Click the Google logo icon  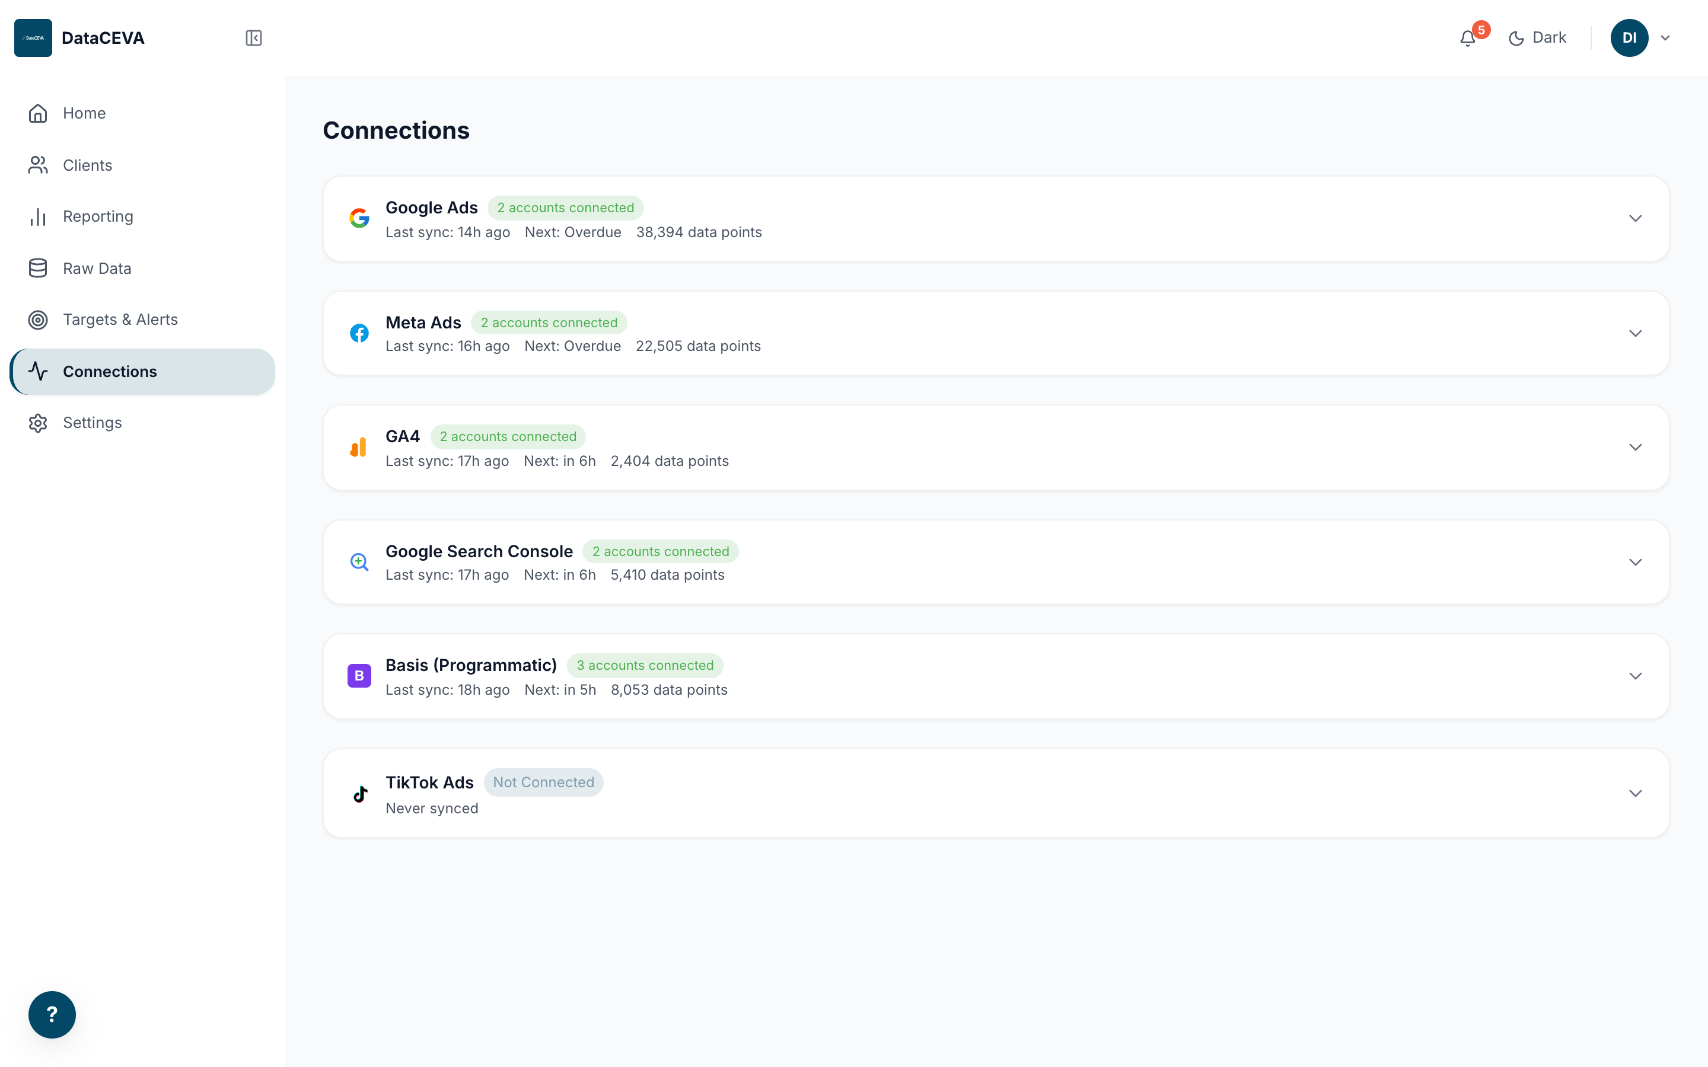click(359, 218)
